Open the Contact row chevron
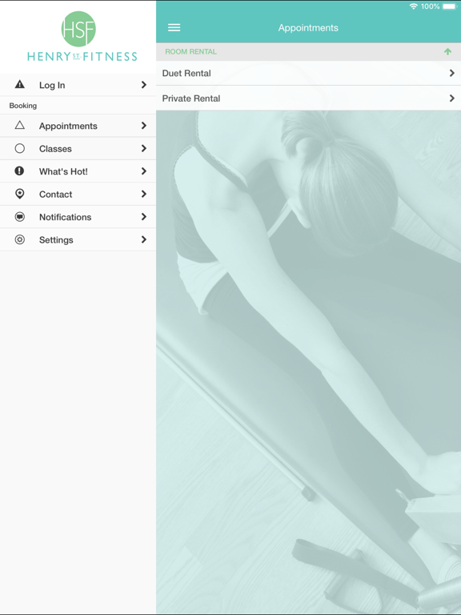 144,194
